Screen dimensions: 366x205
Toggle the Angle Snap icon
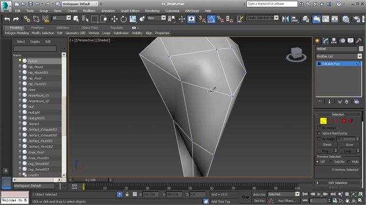[211, 19]
